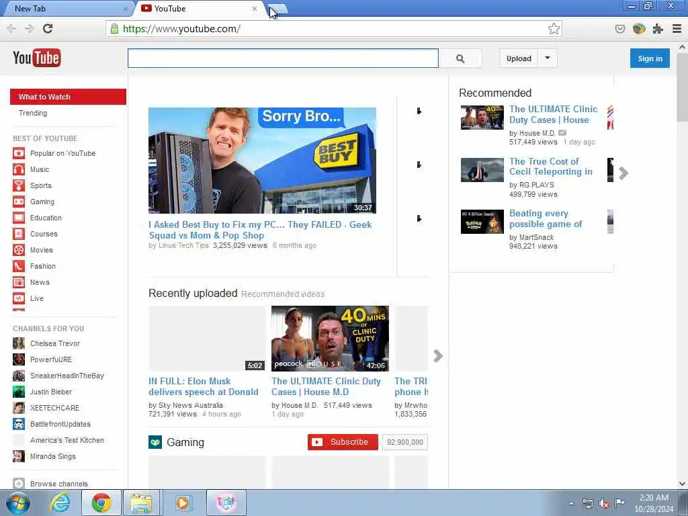Open America's Test Kitchen channel

[67, 440]
